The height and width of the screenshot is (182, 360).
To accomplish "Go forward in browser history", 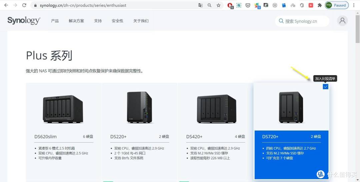I will 15,5.
